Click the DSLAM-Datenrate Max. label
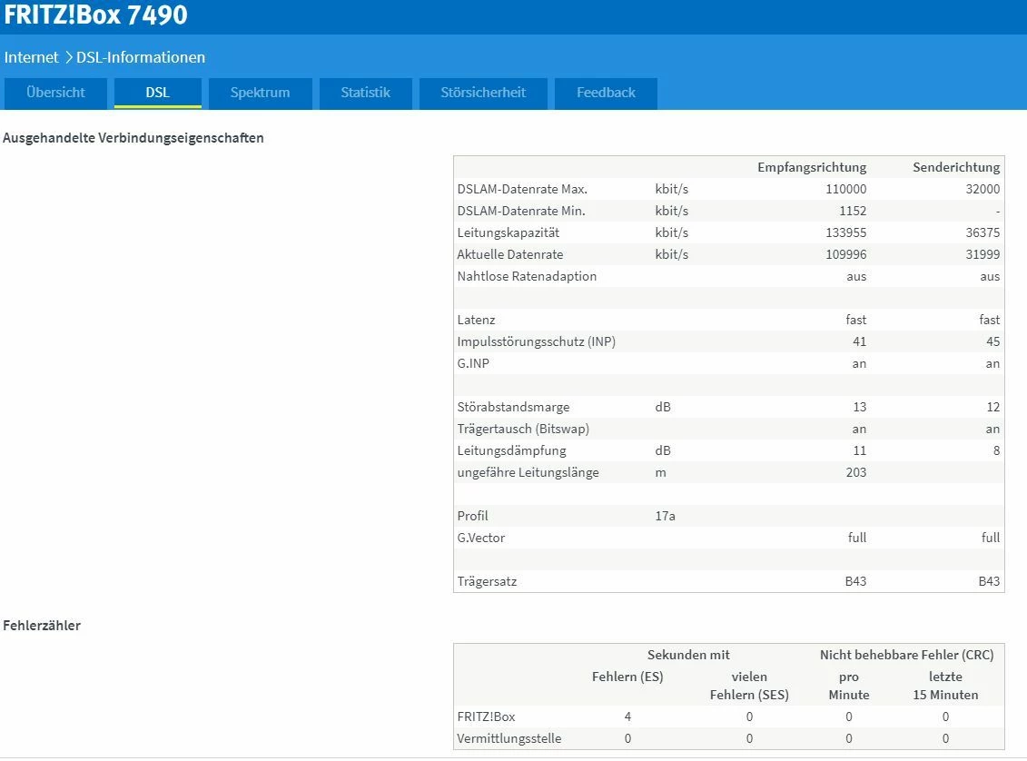Screen dimensions: 1027x761 (522, 189)
